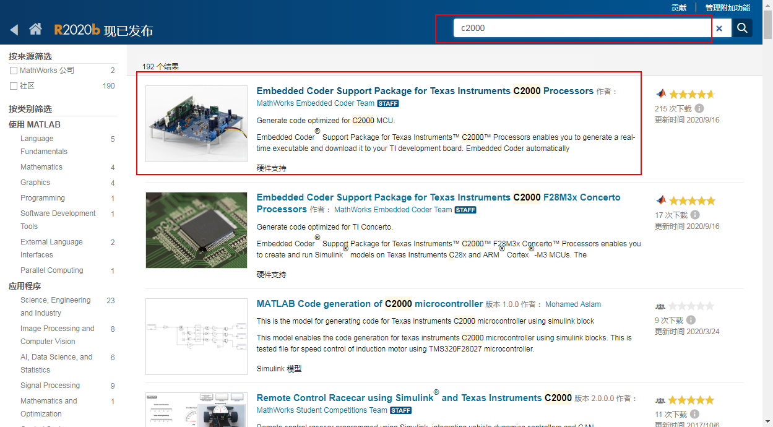Click community icon beside 9-download rating

[660, 306]
